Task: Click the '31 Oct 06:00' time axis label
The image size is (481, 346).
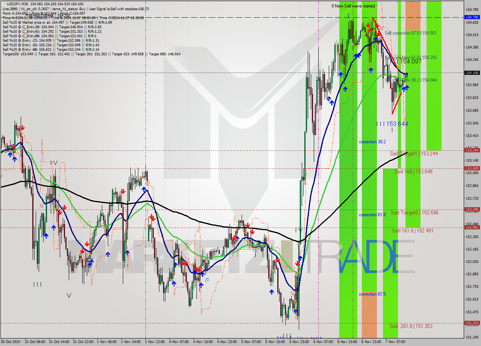Action: [34, 342]
